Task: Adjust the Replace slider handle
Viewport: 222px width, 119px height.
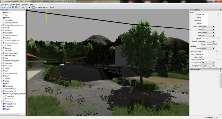Action: 218,38
